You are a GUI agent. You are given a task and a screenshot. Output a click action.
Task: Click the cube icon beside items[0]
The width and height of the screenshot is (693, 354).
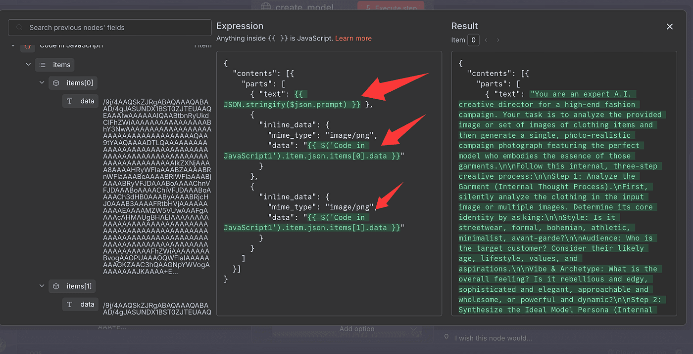(56, 83)
